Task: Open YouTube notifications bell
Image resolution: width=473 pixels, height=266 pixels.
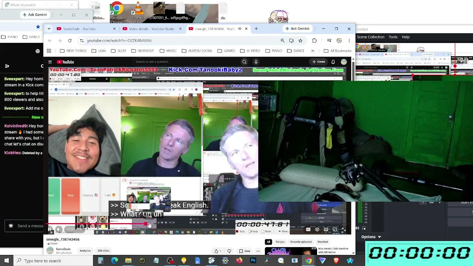Action: pyautogui.click(x=333, y=62)
